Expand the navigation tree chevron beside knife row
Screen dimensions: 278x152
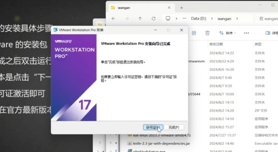click(x=110, y=143)
